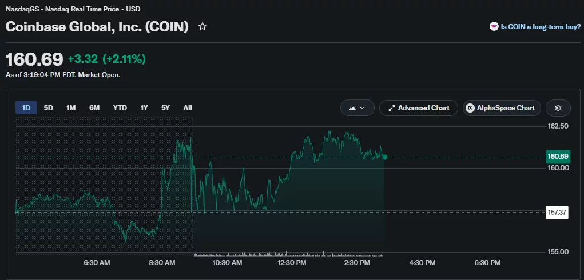Click the current price dot on chart
The height and width of the screenshot is (280, 584).
pos(385,157)
